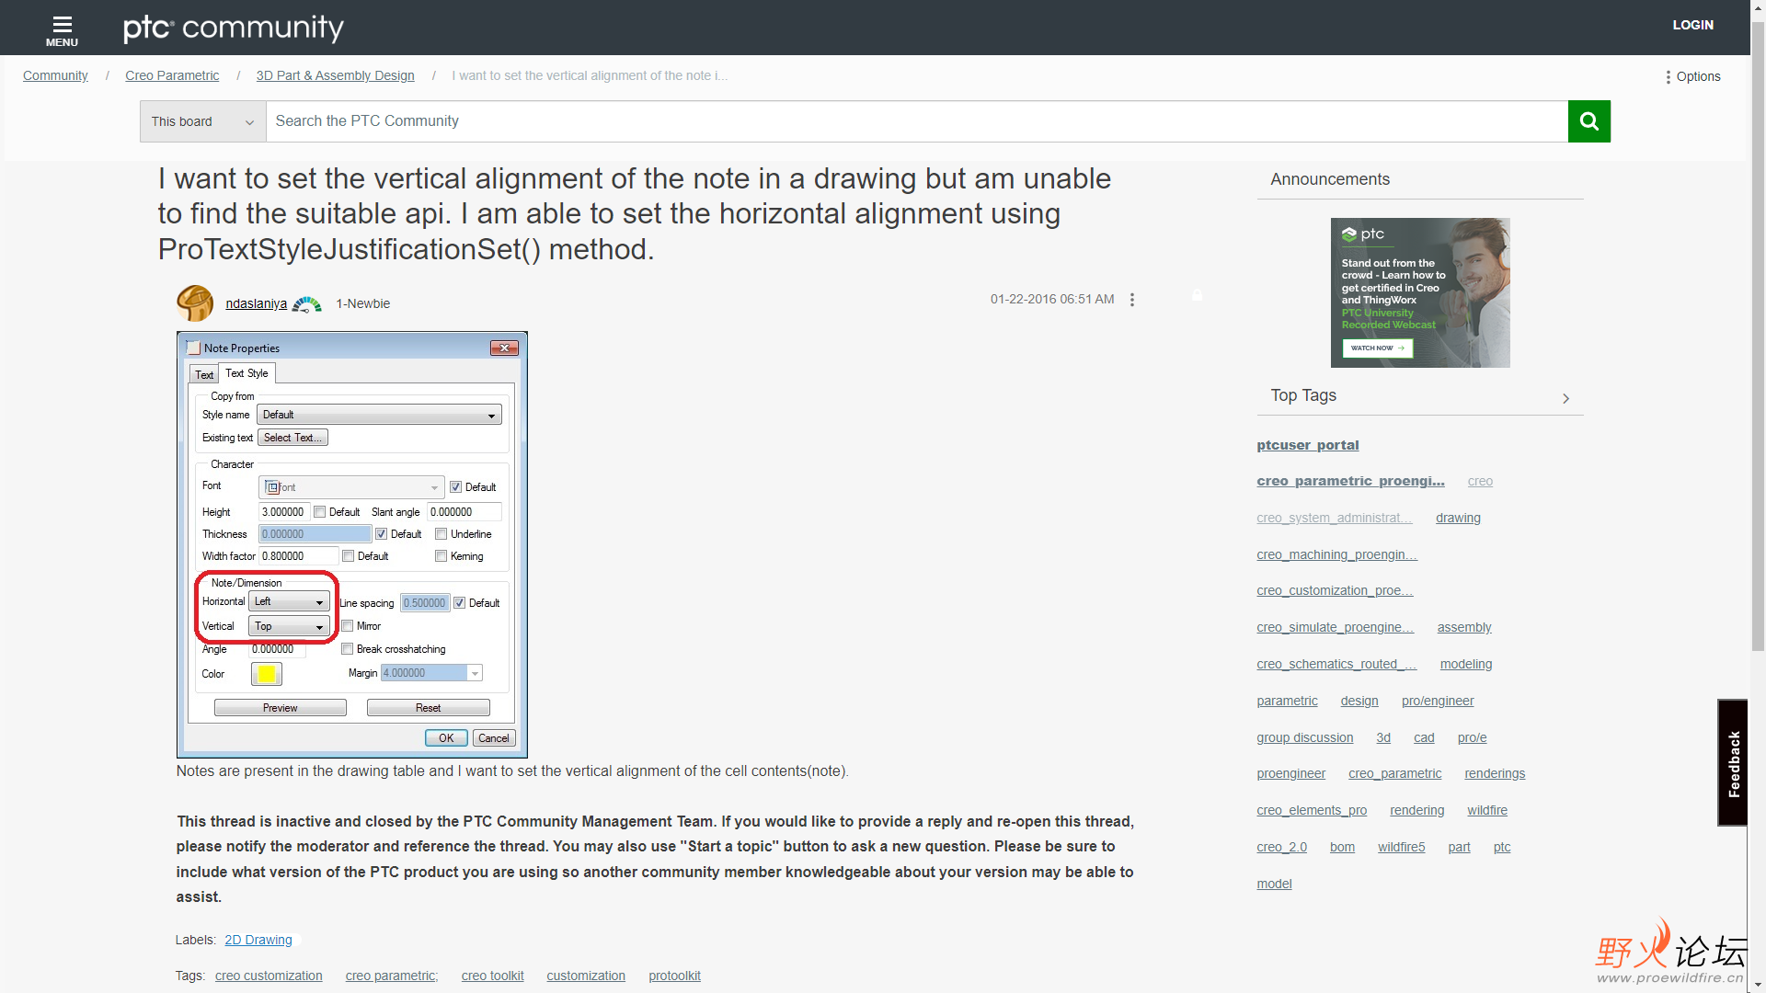
Task: Open the group discussion tag
Action: pos(1304,737)
